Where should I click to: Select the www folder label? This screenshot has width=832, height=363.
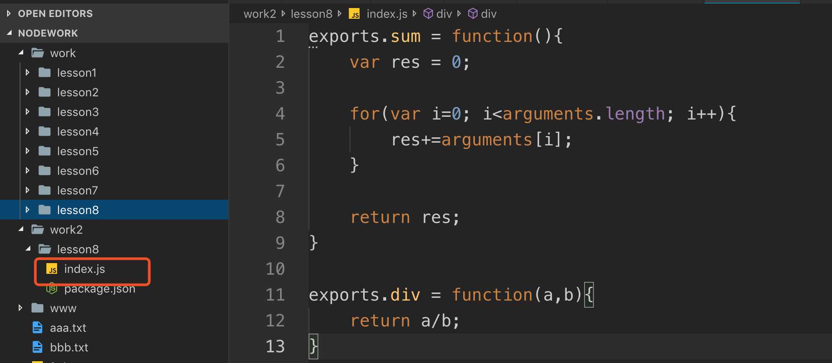pyautogui.click(x=63, y=309)
